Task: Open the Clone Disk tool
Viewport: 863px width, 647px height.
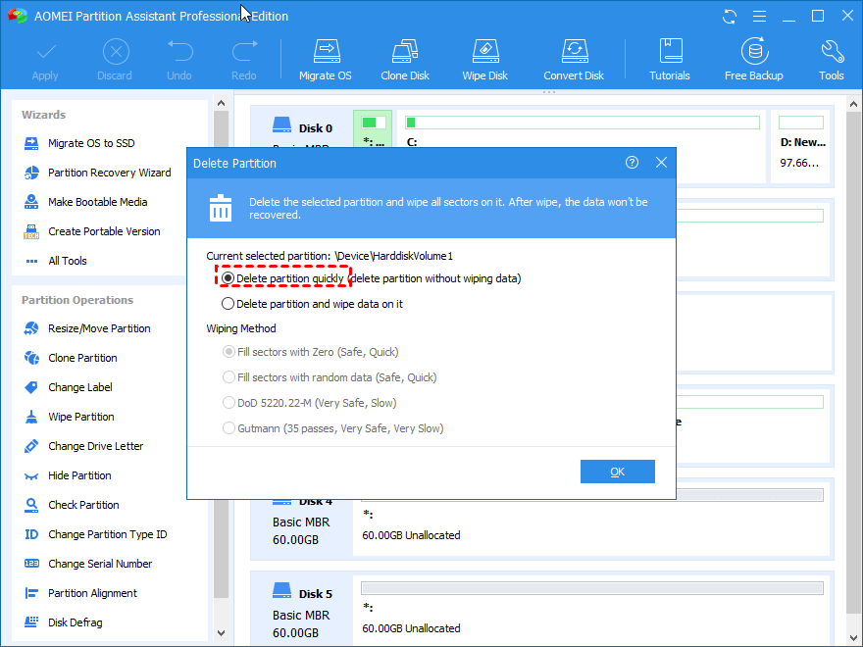Action: [x=404, y=60]
